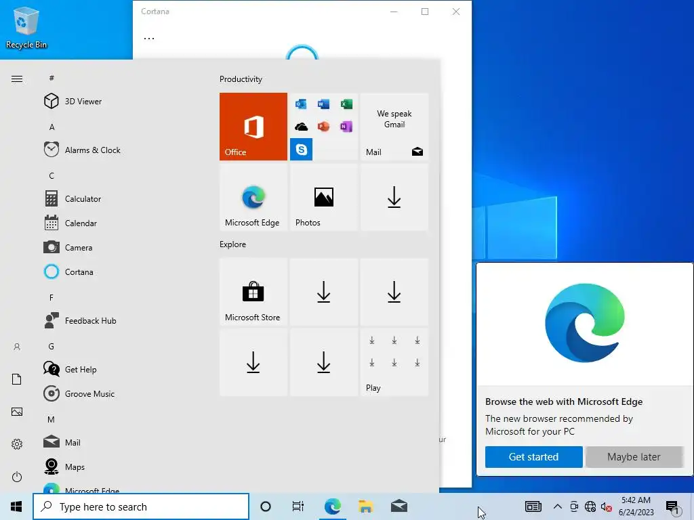Click the 'C' letter header
694x520 pixels.
[52, 175]
